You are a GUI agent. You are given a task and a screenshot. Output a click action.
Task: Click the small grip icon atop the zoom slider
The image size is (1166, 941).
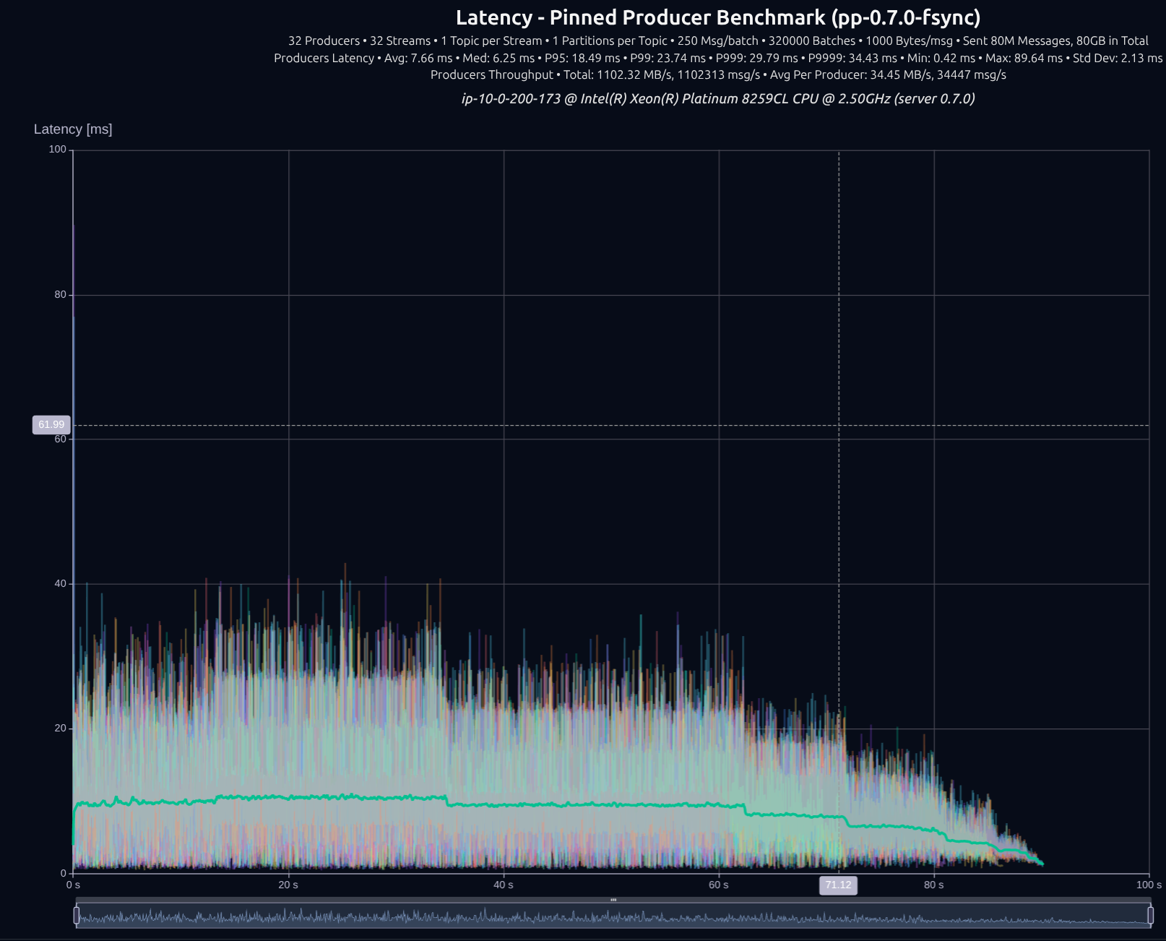click(613, 900)
